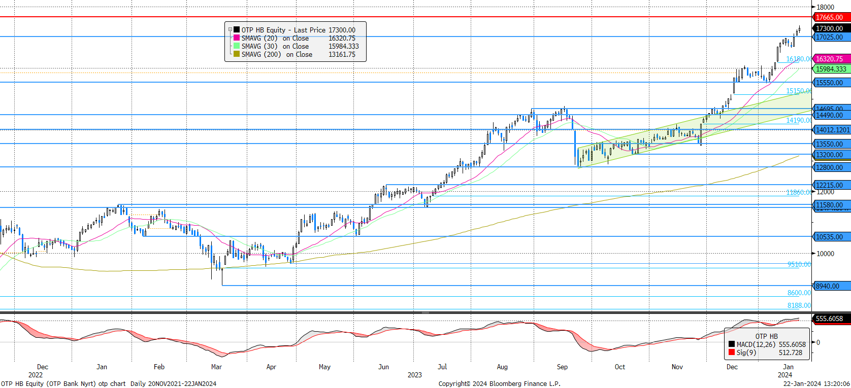Click the 14012.1201 price level tag

(x=832, y=130)
